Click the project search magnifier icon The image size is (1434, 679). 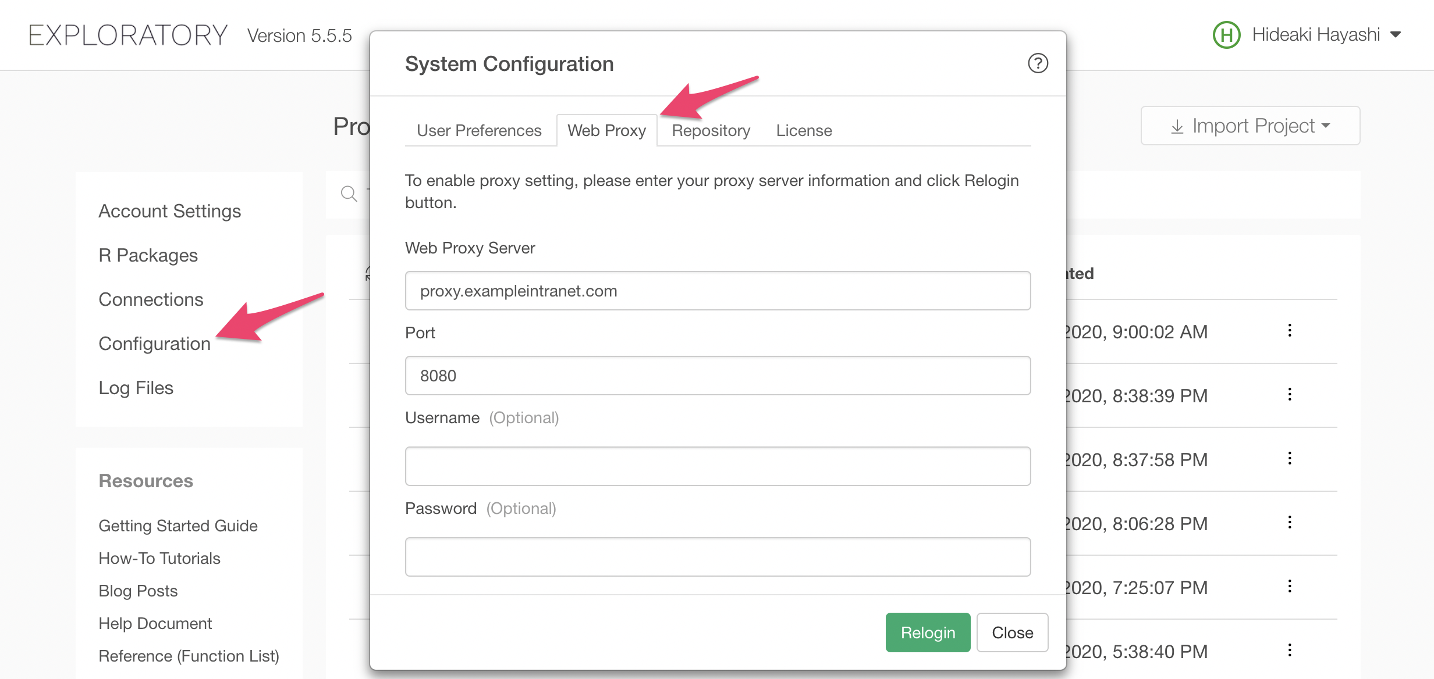[349, 194]
